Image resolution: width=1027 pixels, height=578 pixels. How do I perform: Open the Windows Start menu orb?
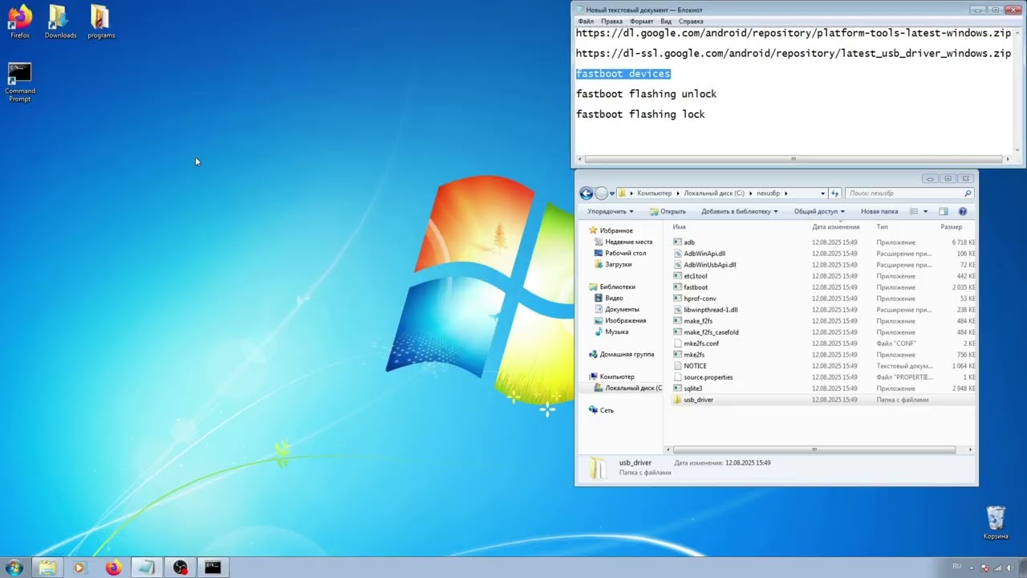pyautogui.click(x=14, y=568)
